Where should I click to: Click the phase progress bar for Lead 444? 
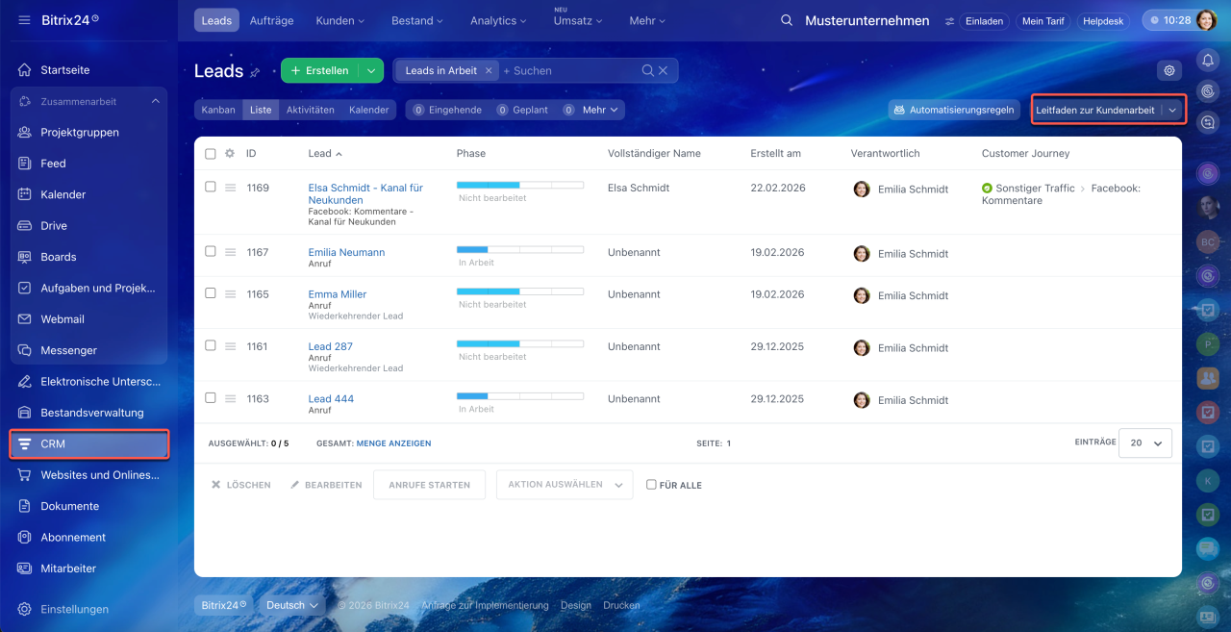coord(519,396)
